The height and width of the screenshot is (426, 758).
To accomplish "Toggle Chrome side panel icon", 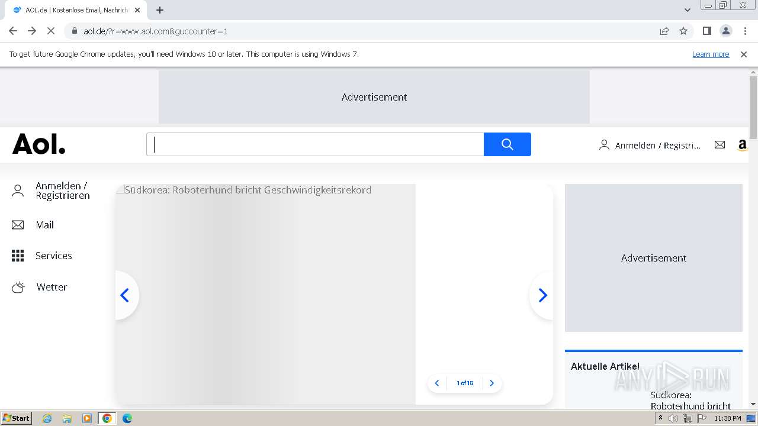I will (706, 31).
